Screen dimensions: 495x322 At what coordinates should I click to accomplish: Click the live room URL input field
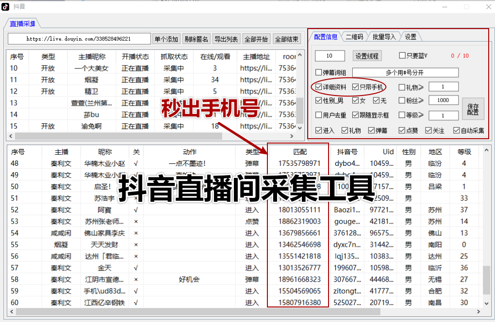[x=80, y=38]
